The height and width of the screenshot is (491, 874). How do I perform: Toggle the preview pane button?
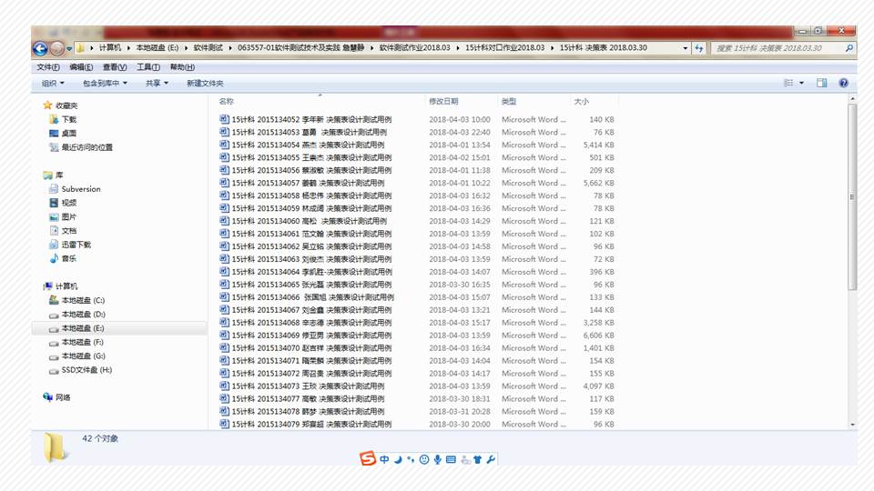click(821, 83)
